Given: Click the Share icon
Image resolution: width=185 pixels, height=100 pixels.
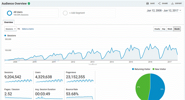Looking at the screenshot, I should click(x=159, y=4).
